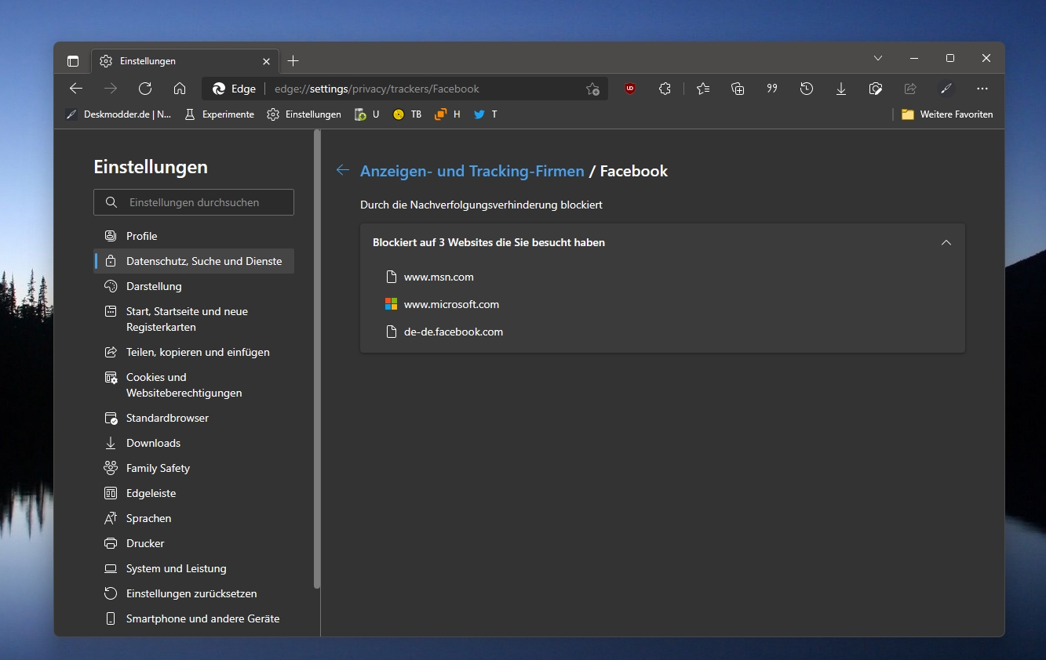1046x660 pixels.
Task: Click the pen icon in the toolbar
Action: [x=946, y=89]
